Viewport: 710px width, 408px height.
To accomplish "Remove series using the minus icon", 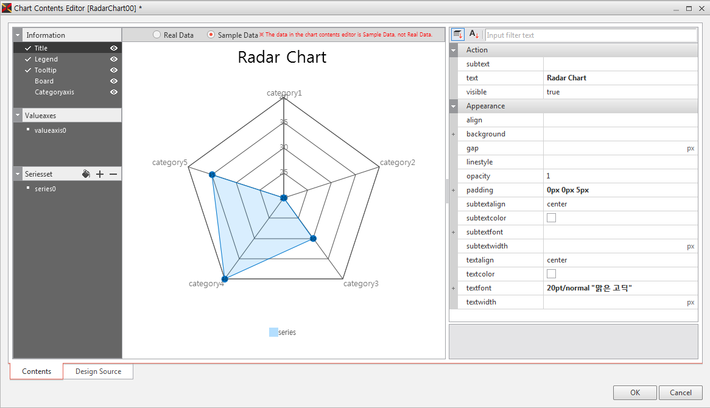I will pyautogui.click(x=113, y=174).
